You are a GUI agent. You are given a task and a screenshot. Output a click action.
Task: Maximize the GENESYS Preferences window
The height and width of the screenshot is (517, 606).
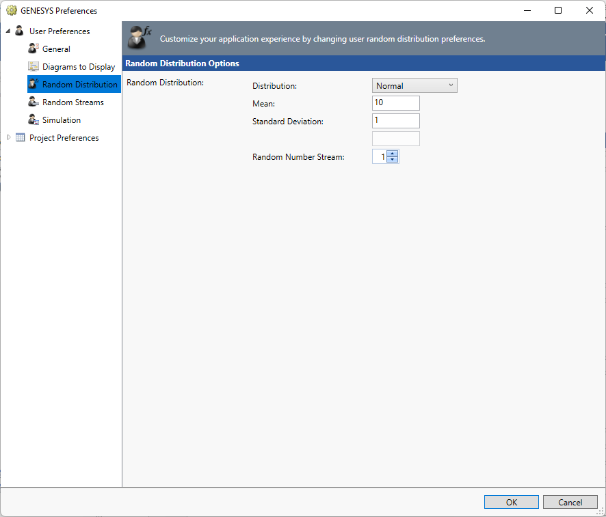(x=558, y=10)
